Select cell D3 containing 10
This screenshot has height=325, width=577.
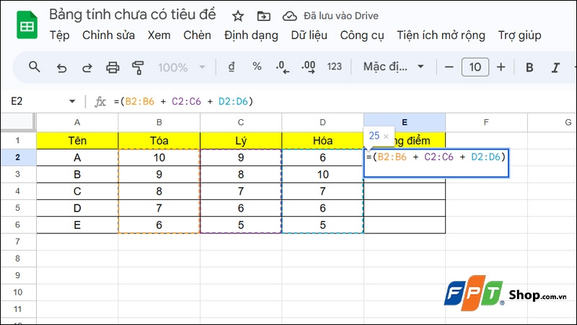coord(322,174)
